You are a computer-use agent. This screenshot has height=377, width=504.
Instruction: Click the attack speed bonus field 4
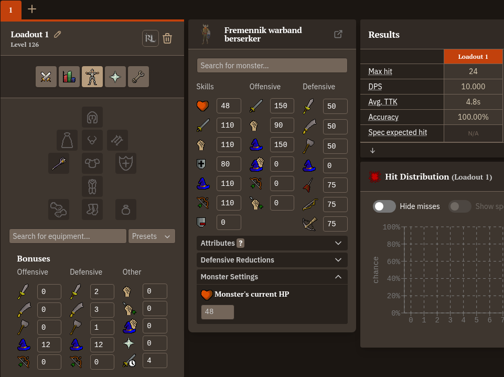155,360
